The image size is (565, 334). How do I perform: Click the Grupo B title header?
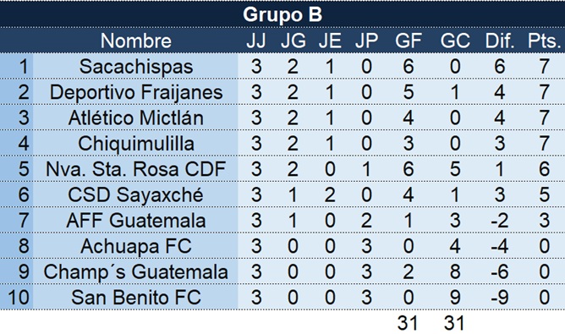[282, 14]
